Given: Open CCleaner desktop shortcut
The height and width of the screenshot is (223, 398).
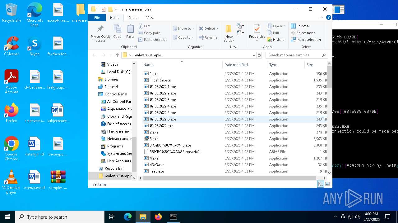Looking at the screenshot, I should click(x=12, y=46).
